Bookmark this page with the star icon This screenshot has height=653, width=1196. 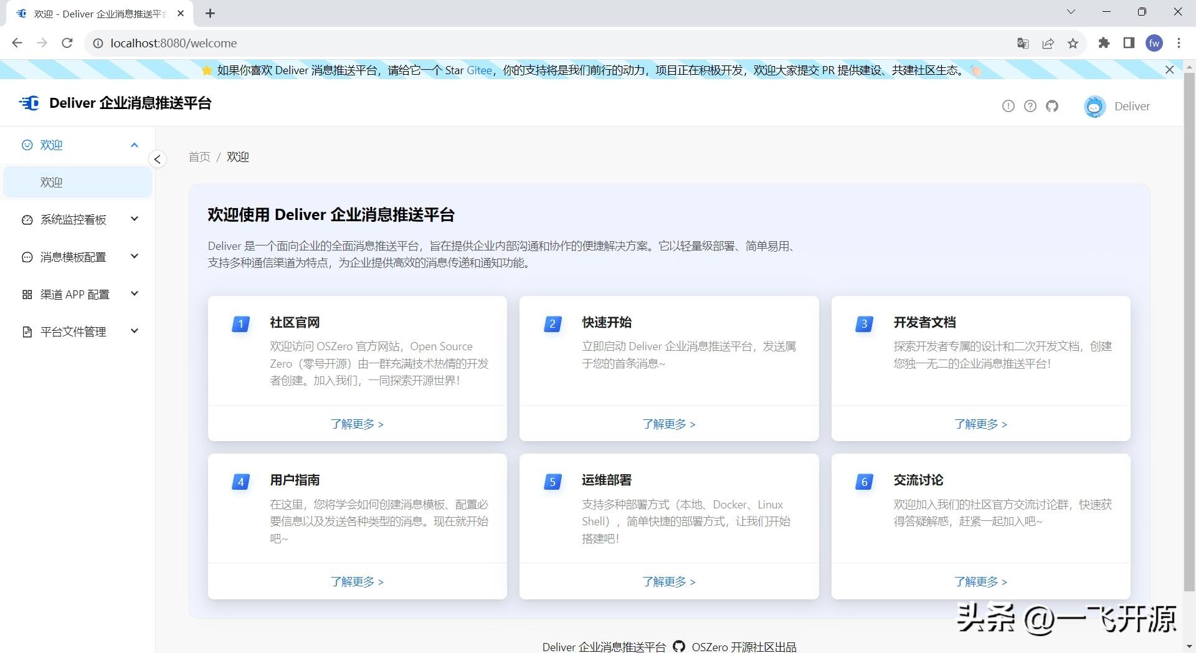coord(1073,43)
